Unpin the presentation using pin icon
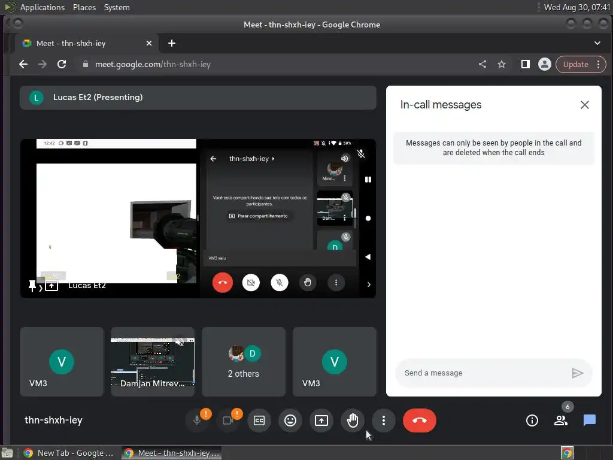 point(32,286)
